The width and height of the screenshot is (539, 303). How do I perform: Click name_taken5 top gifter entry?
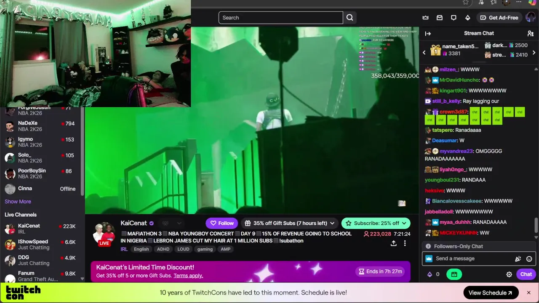point(454,50)
